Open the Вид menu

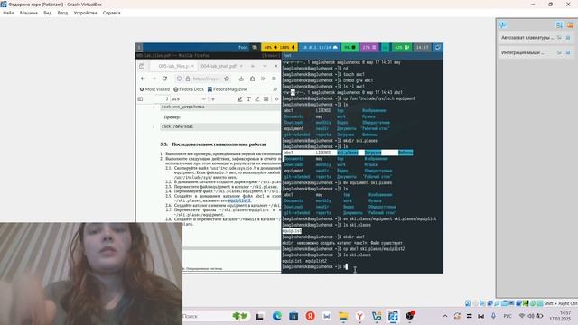click(x=48, y=13)
